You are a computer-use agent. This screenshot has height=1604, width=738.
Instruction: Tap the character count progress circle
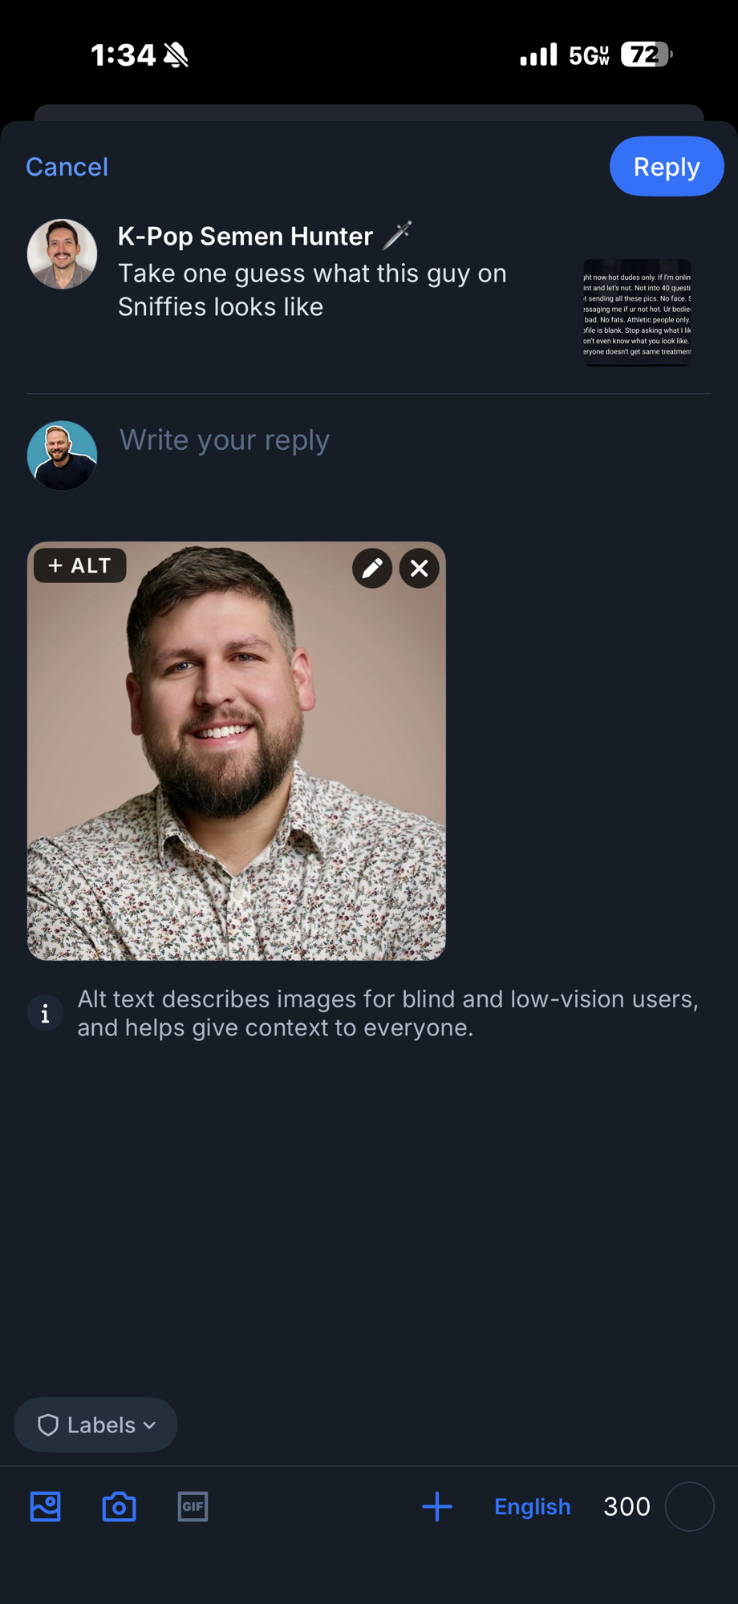[x=690, y=1506]
